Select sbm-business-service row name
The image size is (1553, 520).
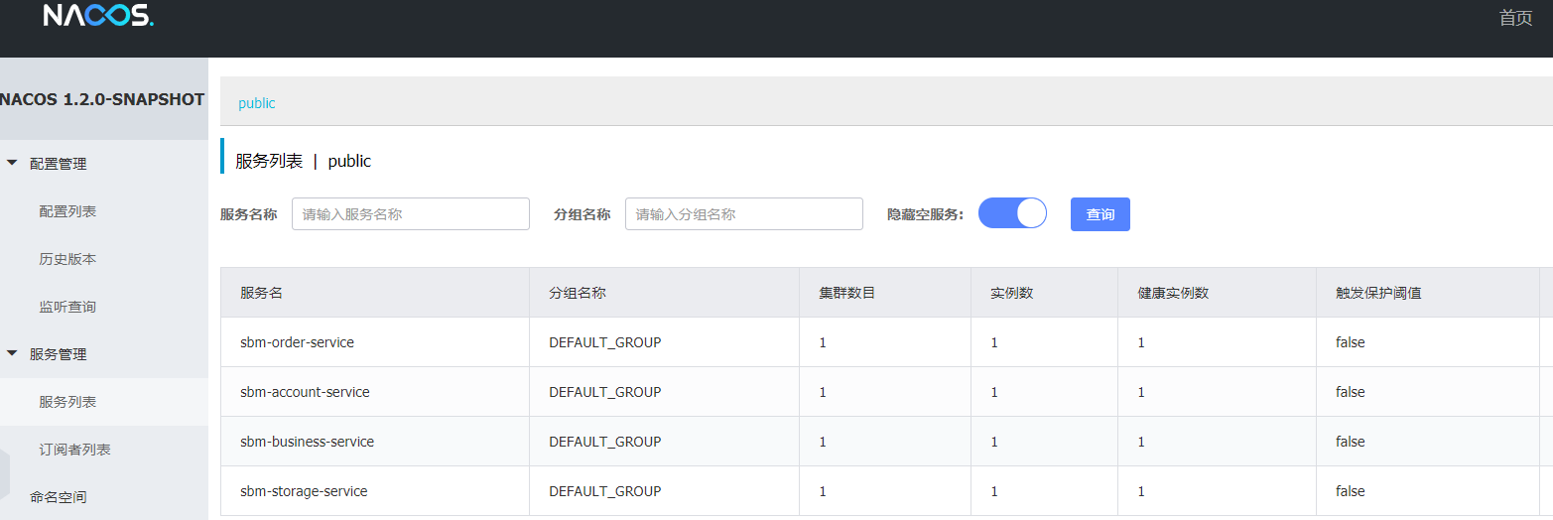click(x=307, y=442)
